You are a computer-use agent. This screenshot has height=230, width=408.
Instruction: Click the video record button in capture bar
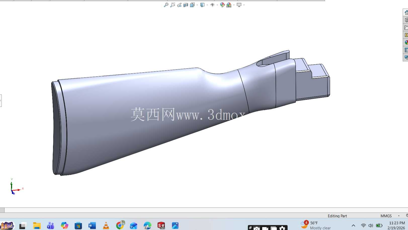[x=265, y=228]
